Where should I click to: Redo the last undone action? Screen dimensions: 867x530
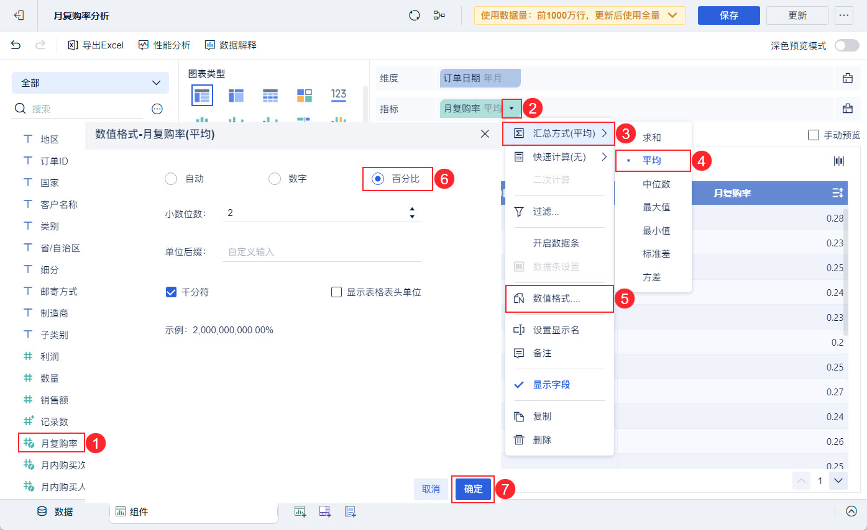click(40, 45)
